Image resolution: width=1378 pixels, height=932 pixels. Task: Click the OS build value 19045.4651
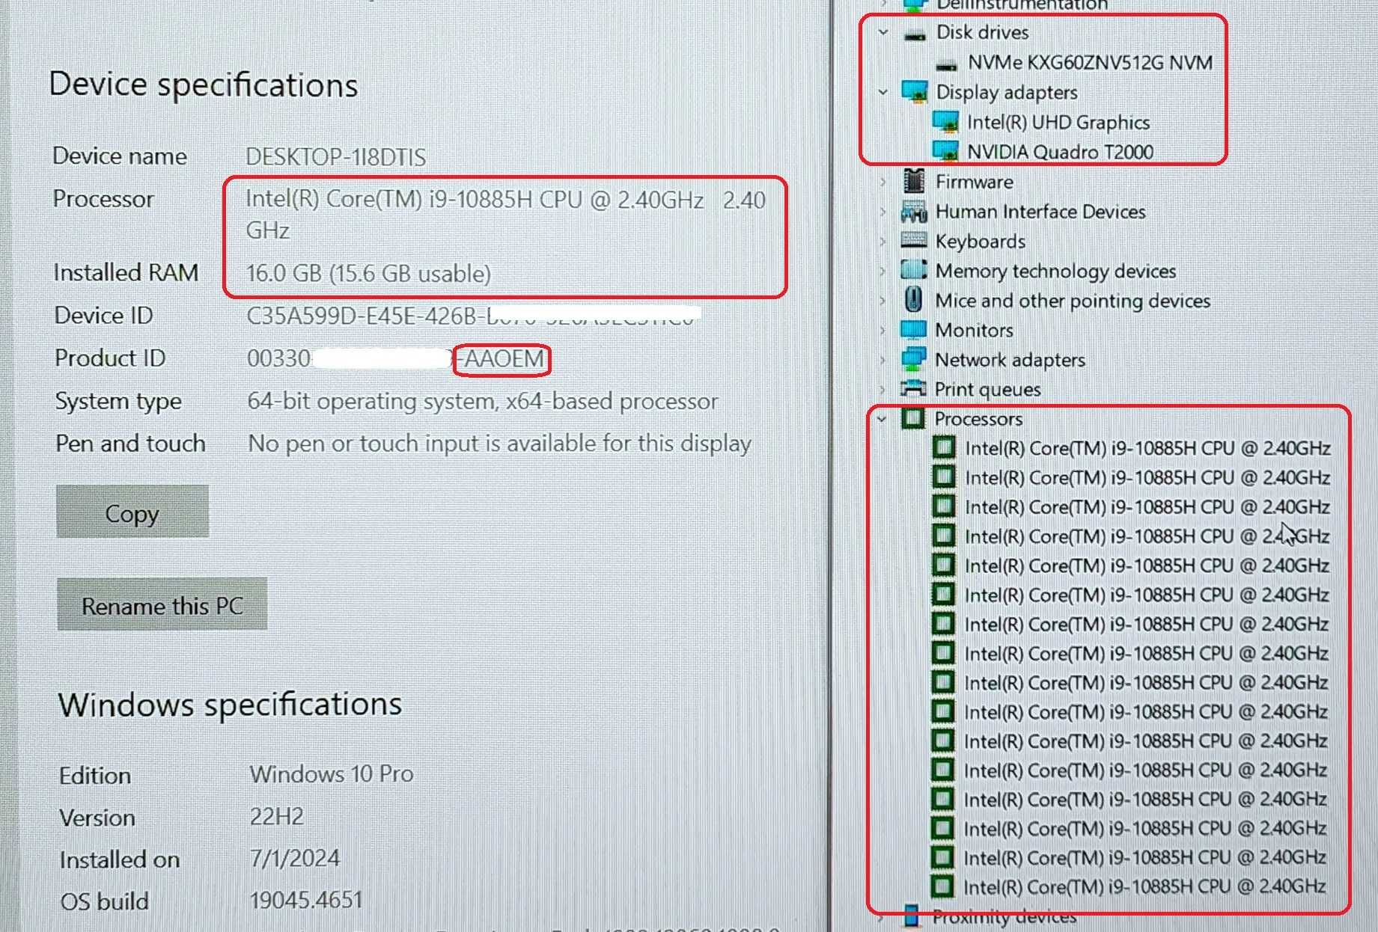[x=305, y=899]
